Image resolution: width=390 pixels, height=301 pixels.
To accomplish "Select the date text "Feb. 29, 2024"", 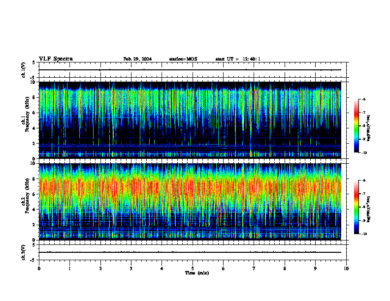I will pos(137,59).
